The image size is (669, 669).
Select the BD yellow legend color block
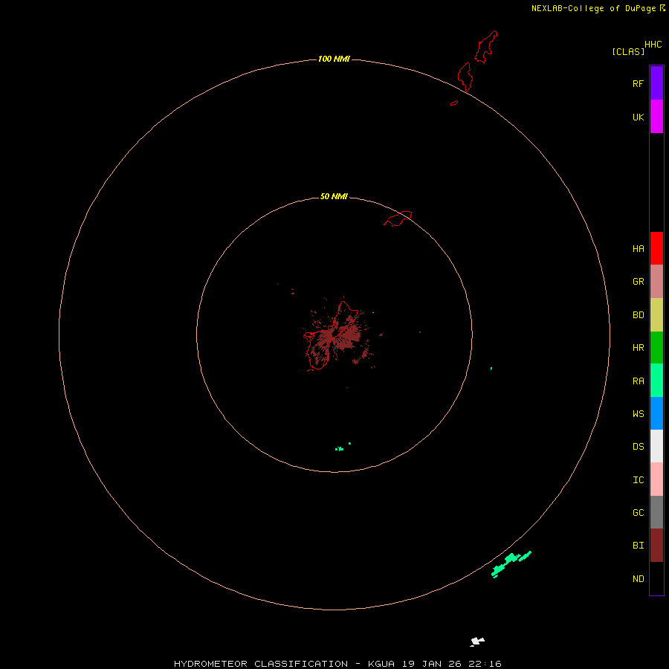656,315
